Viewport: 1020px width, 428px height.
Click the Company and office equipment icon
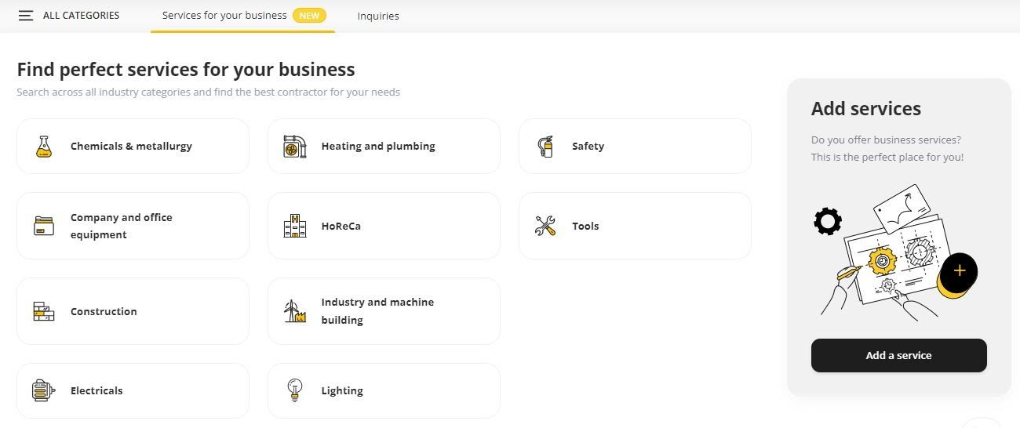[44, 227]
